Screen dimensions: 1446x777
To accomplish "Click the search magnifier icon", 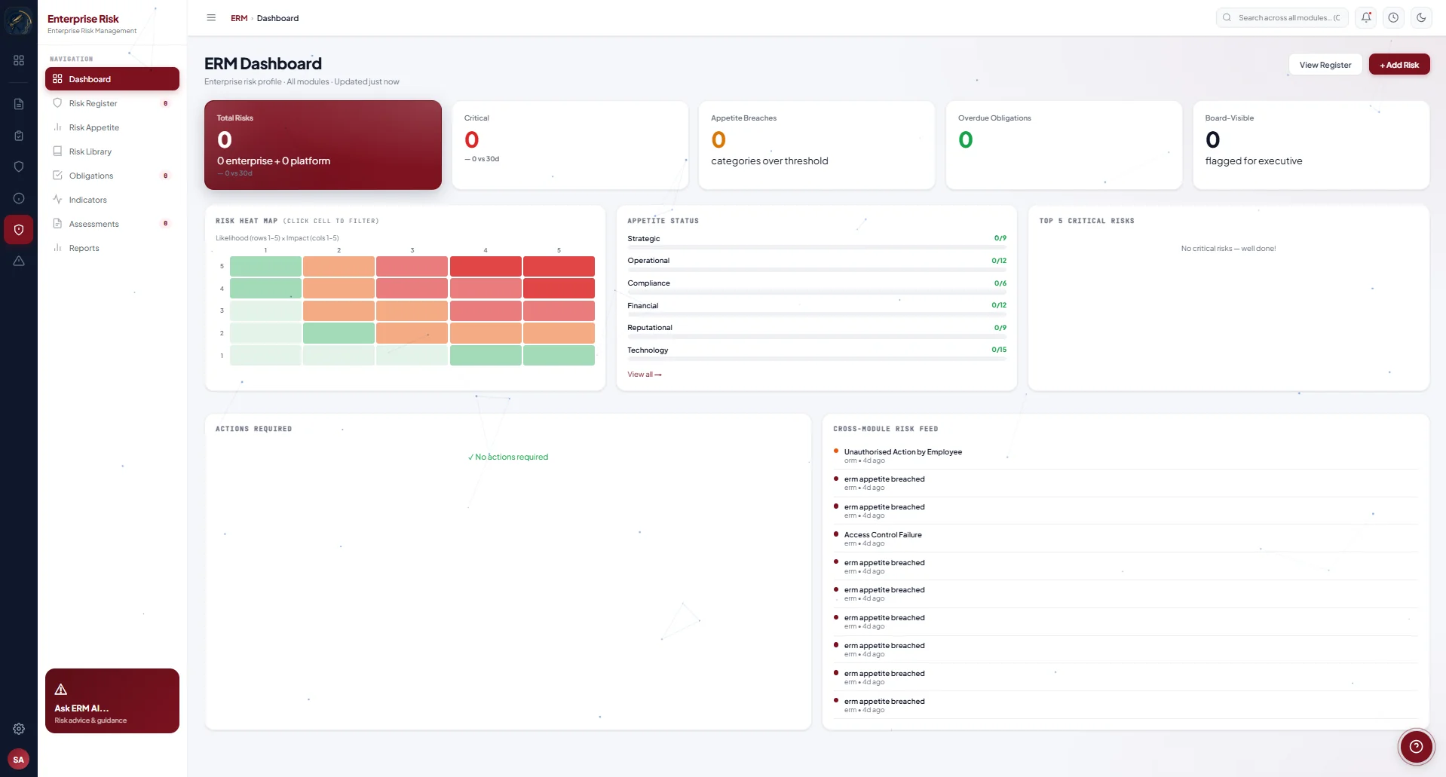I will 1227,17.
